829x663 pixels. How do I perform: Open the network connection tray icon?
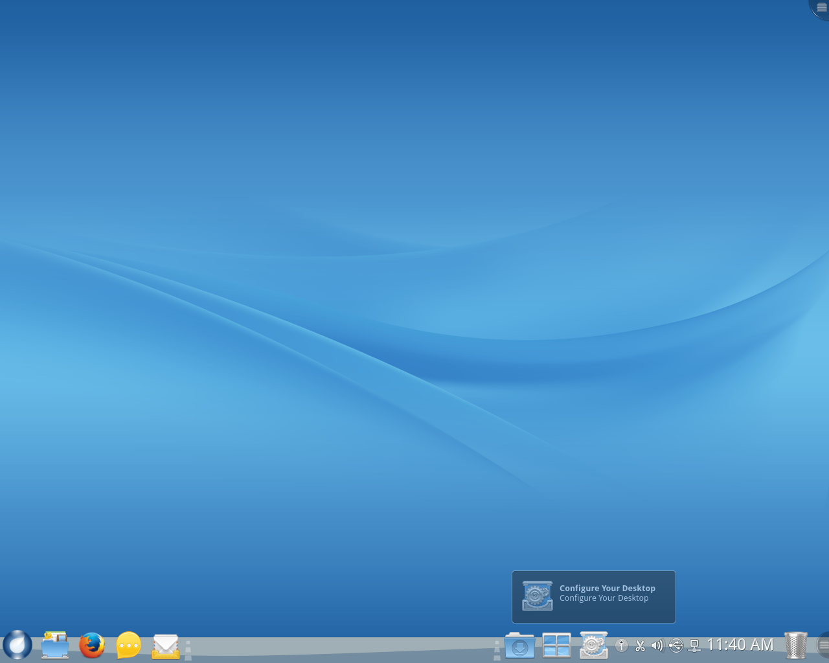coord(694,646)
